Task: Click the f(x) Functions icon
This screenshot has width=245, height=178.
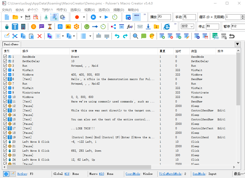Action: [129, 27]
